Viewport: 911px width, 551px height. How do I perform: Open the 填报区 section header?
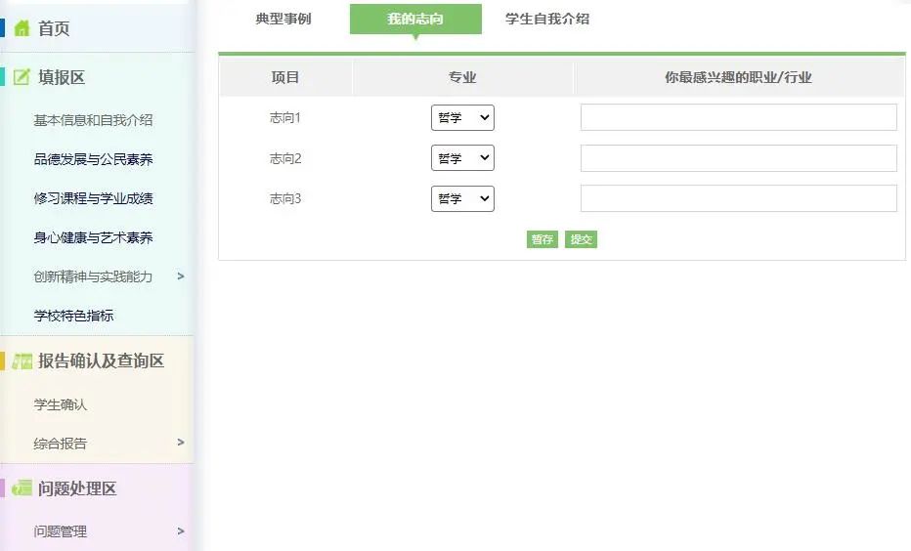[62, 77]
